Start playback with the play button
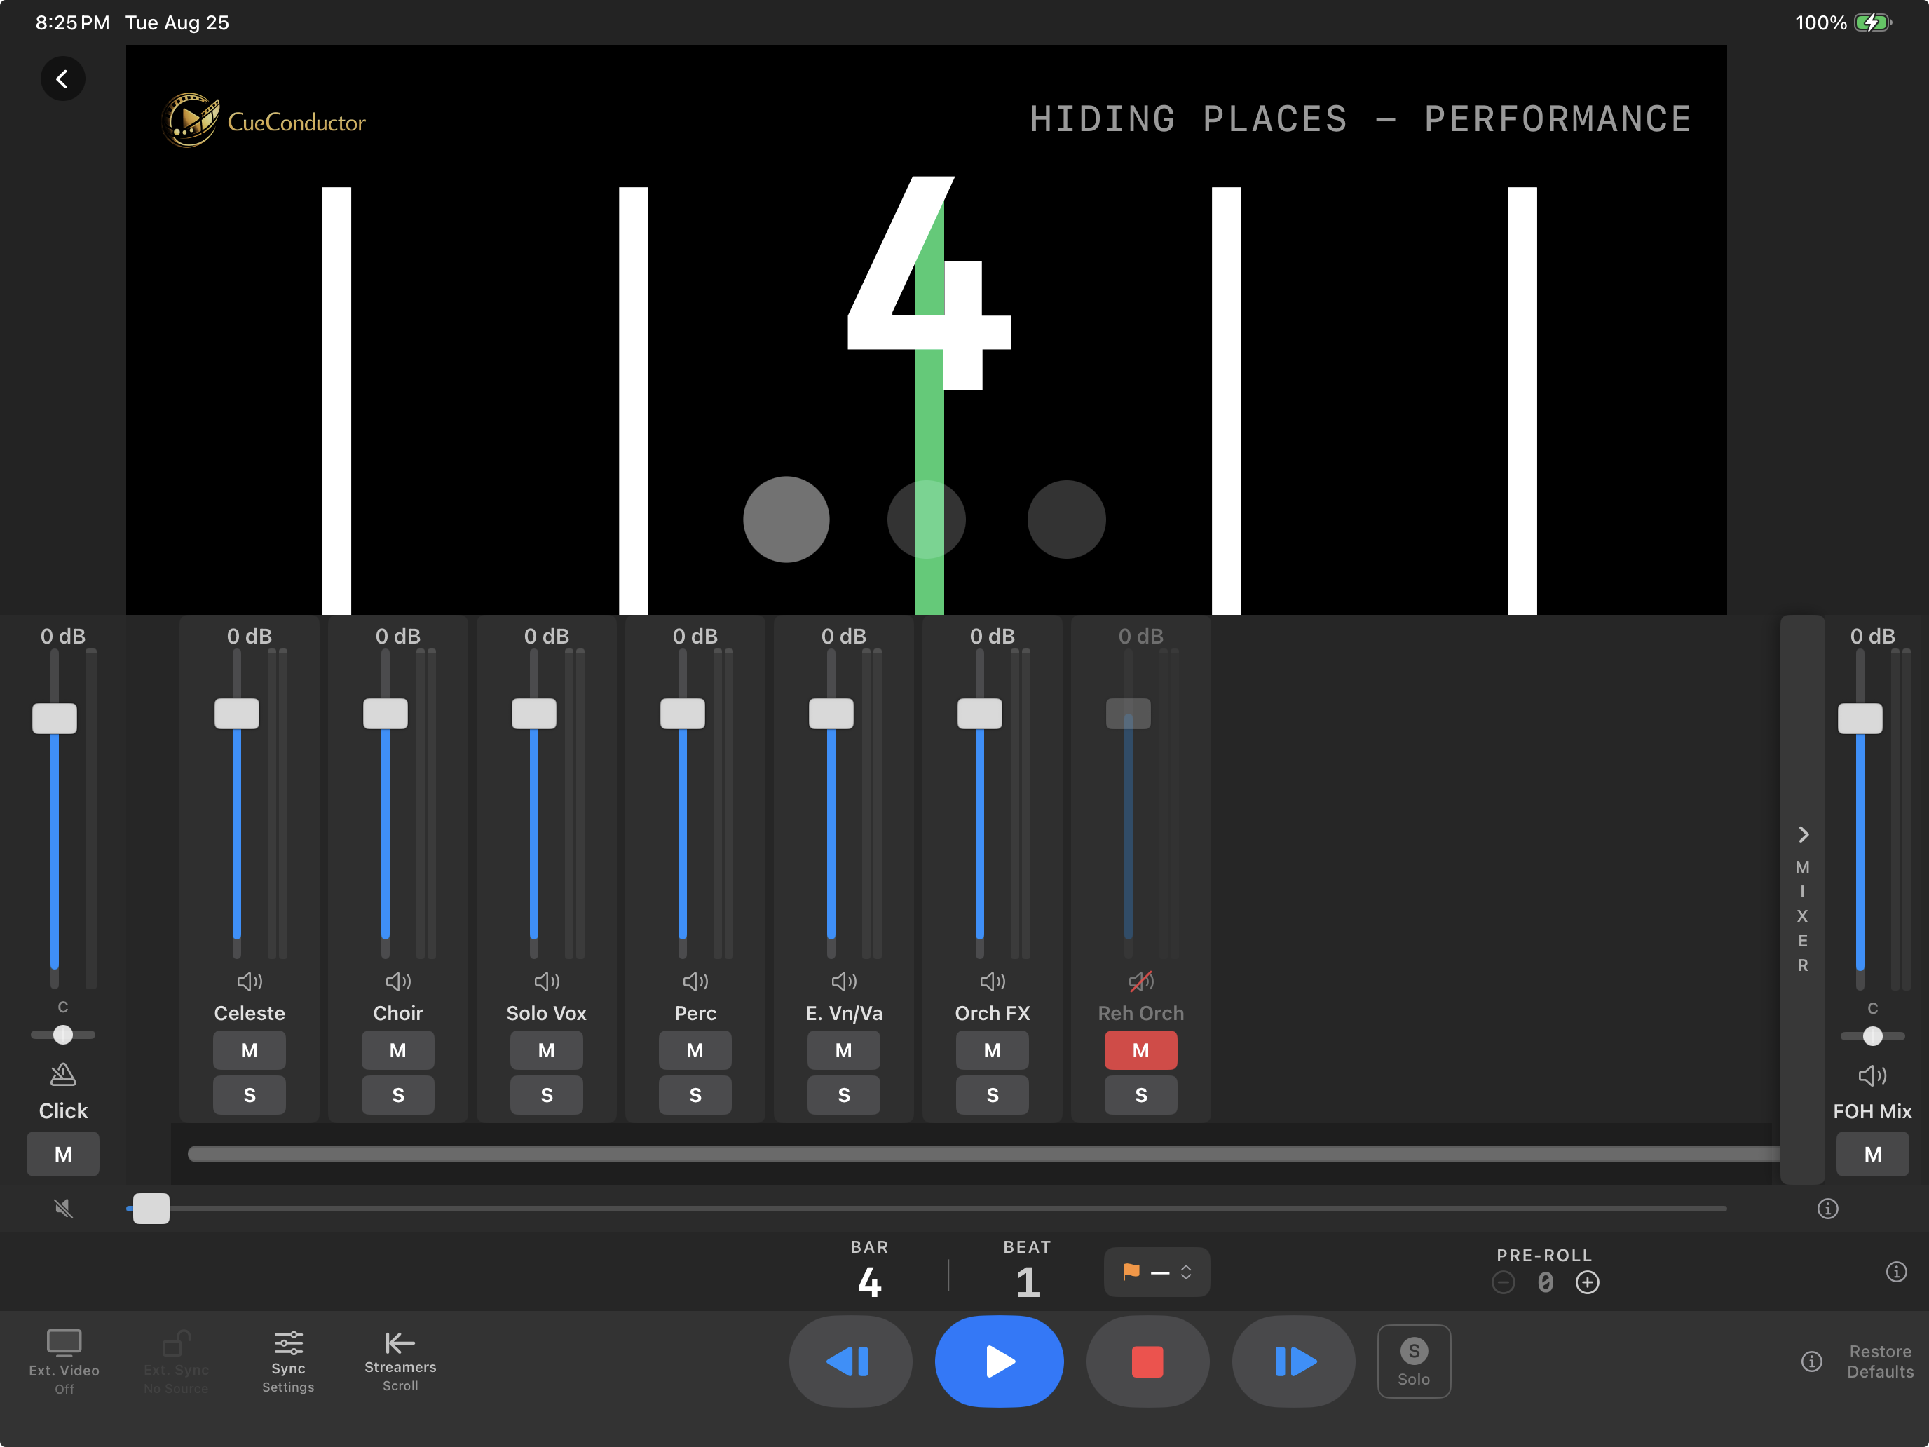 [x=1000, y=1361]
